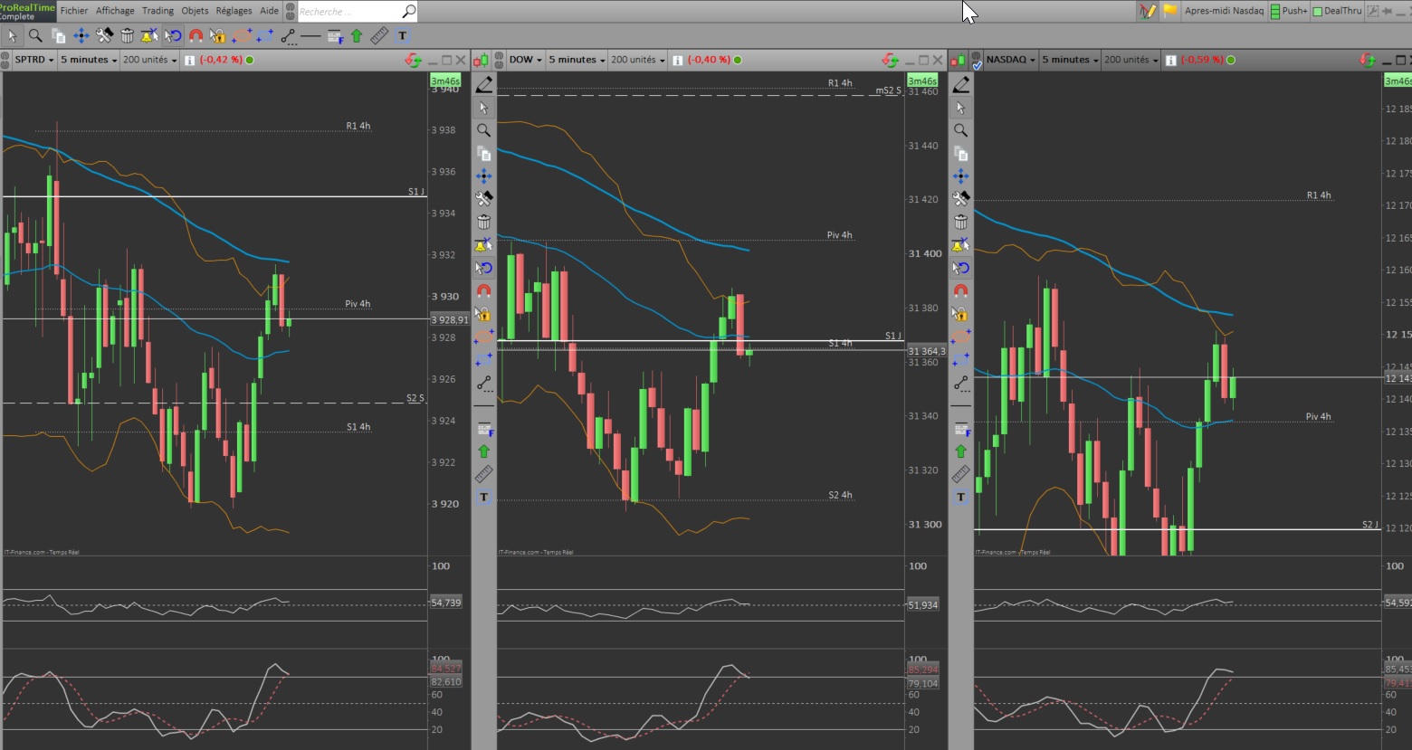Toggle the checked link icon on NASDAQ chart
Viewport: 1412px width, 750px height.
tap(977, 62)
